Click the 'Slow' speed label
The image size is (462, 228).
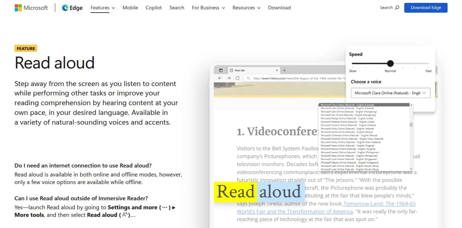point(353,71)
